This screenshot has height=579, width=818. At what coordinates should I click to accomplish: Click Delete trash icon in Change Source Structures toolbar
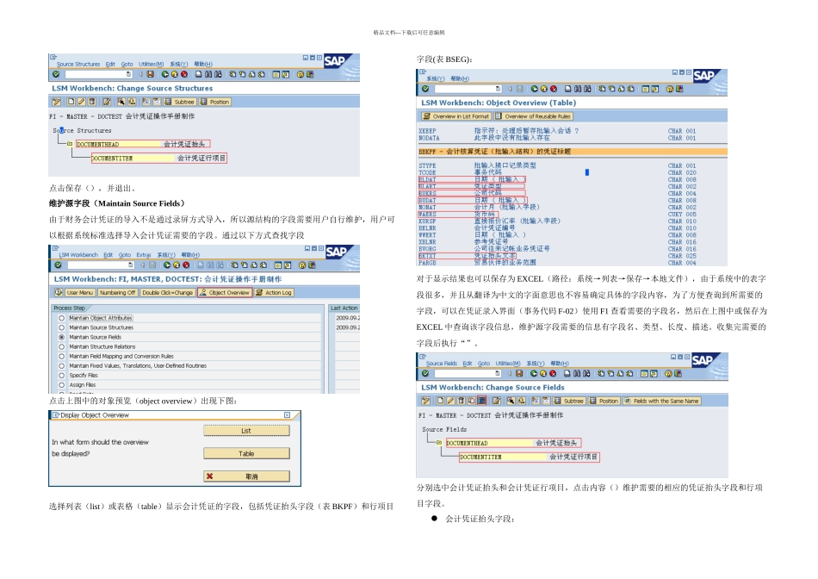pos(92,102)
